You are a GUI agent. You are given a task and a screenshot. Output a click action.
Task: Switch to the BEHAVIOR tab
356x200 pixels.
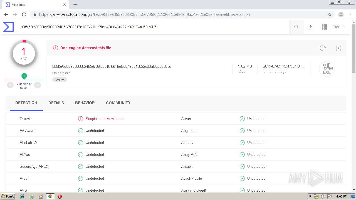pos(85,103)
